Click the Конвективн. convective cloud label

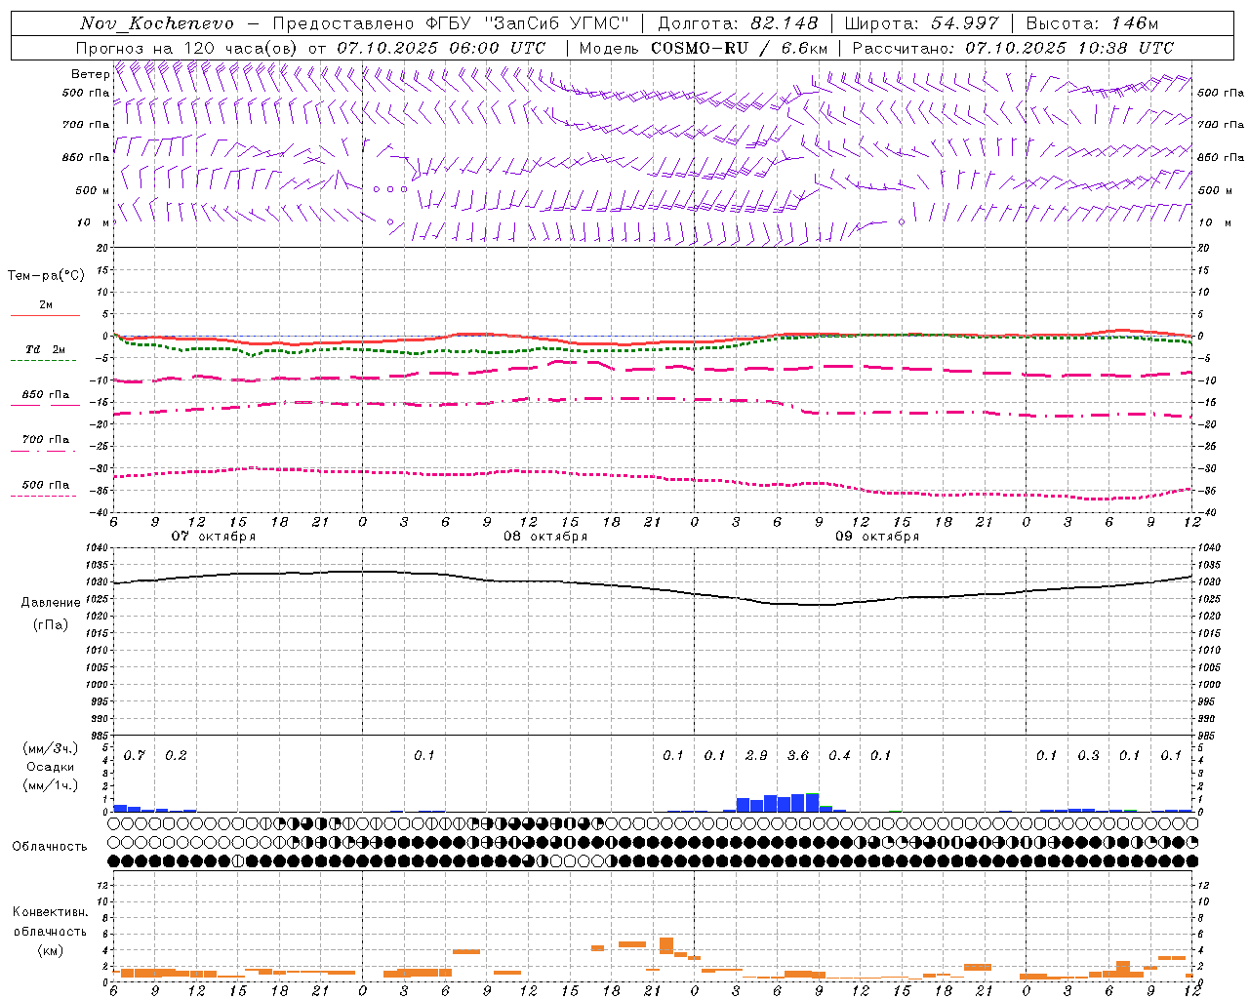coord(50,912)
